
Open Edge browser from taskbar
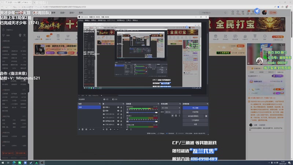[14, 163]
